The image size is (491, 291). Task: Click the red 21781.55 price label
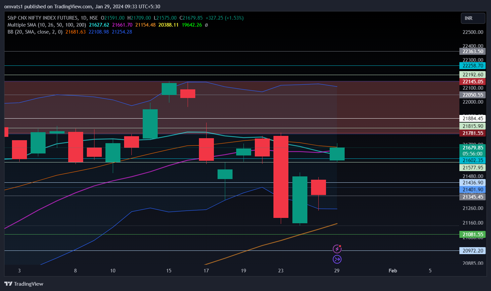(473, 133)
